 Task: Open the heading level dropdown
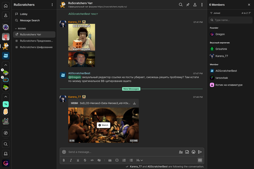click(139, 160)
